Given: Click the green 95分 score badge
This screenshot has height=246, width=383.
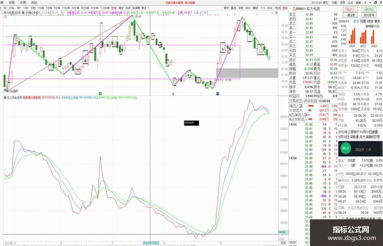Looking at the screenshot, I should coord(346,148).
